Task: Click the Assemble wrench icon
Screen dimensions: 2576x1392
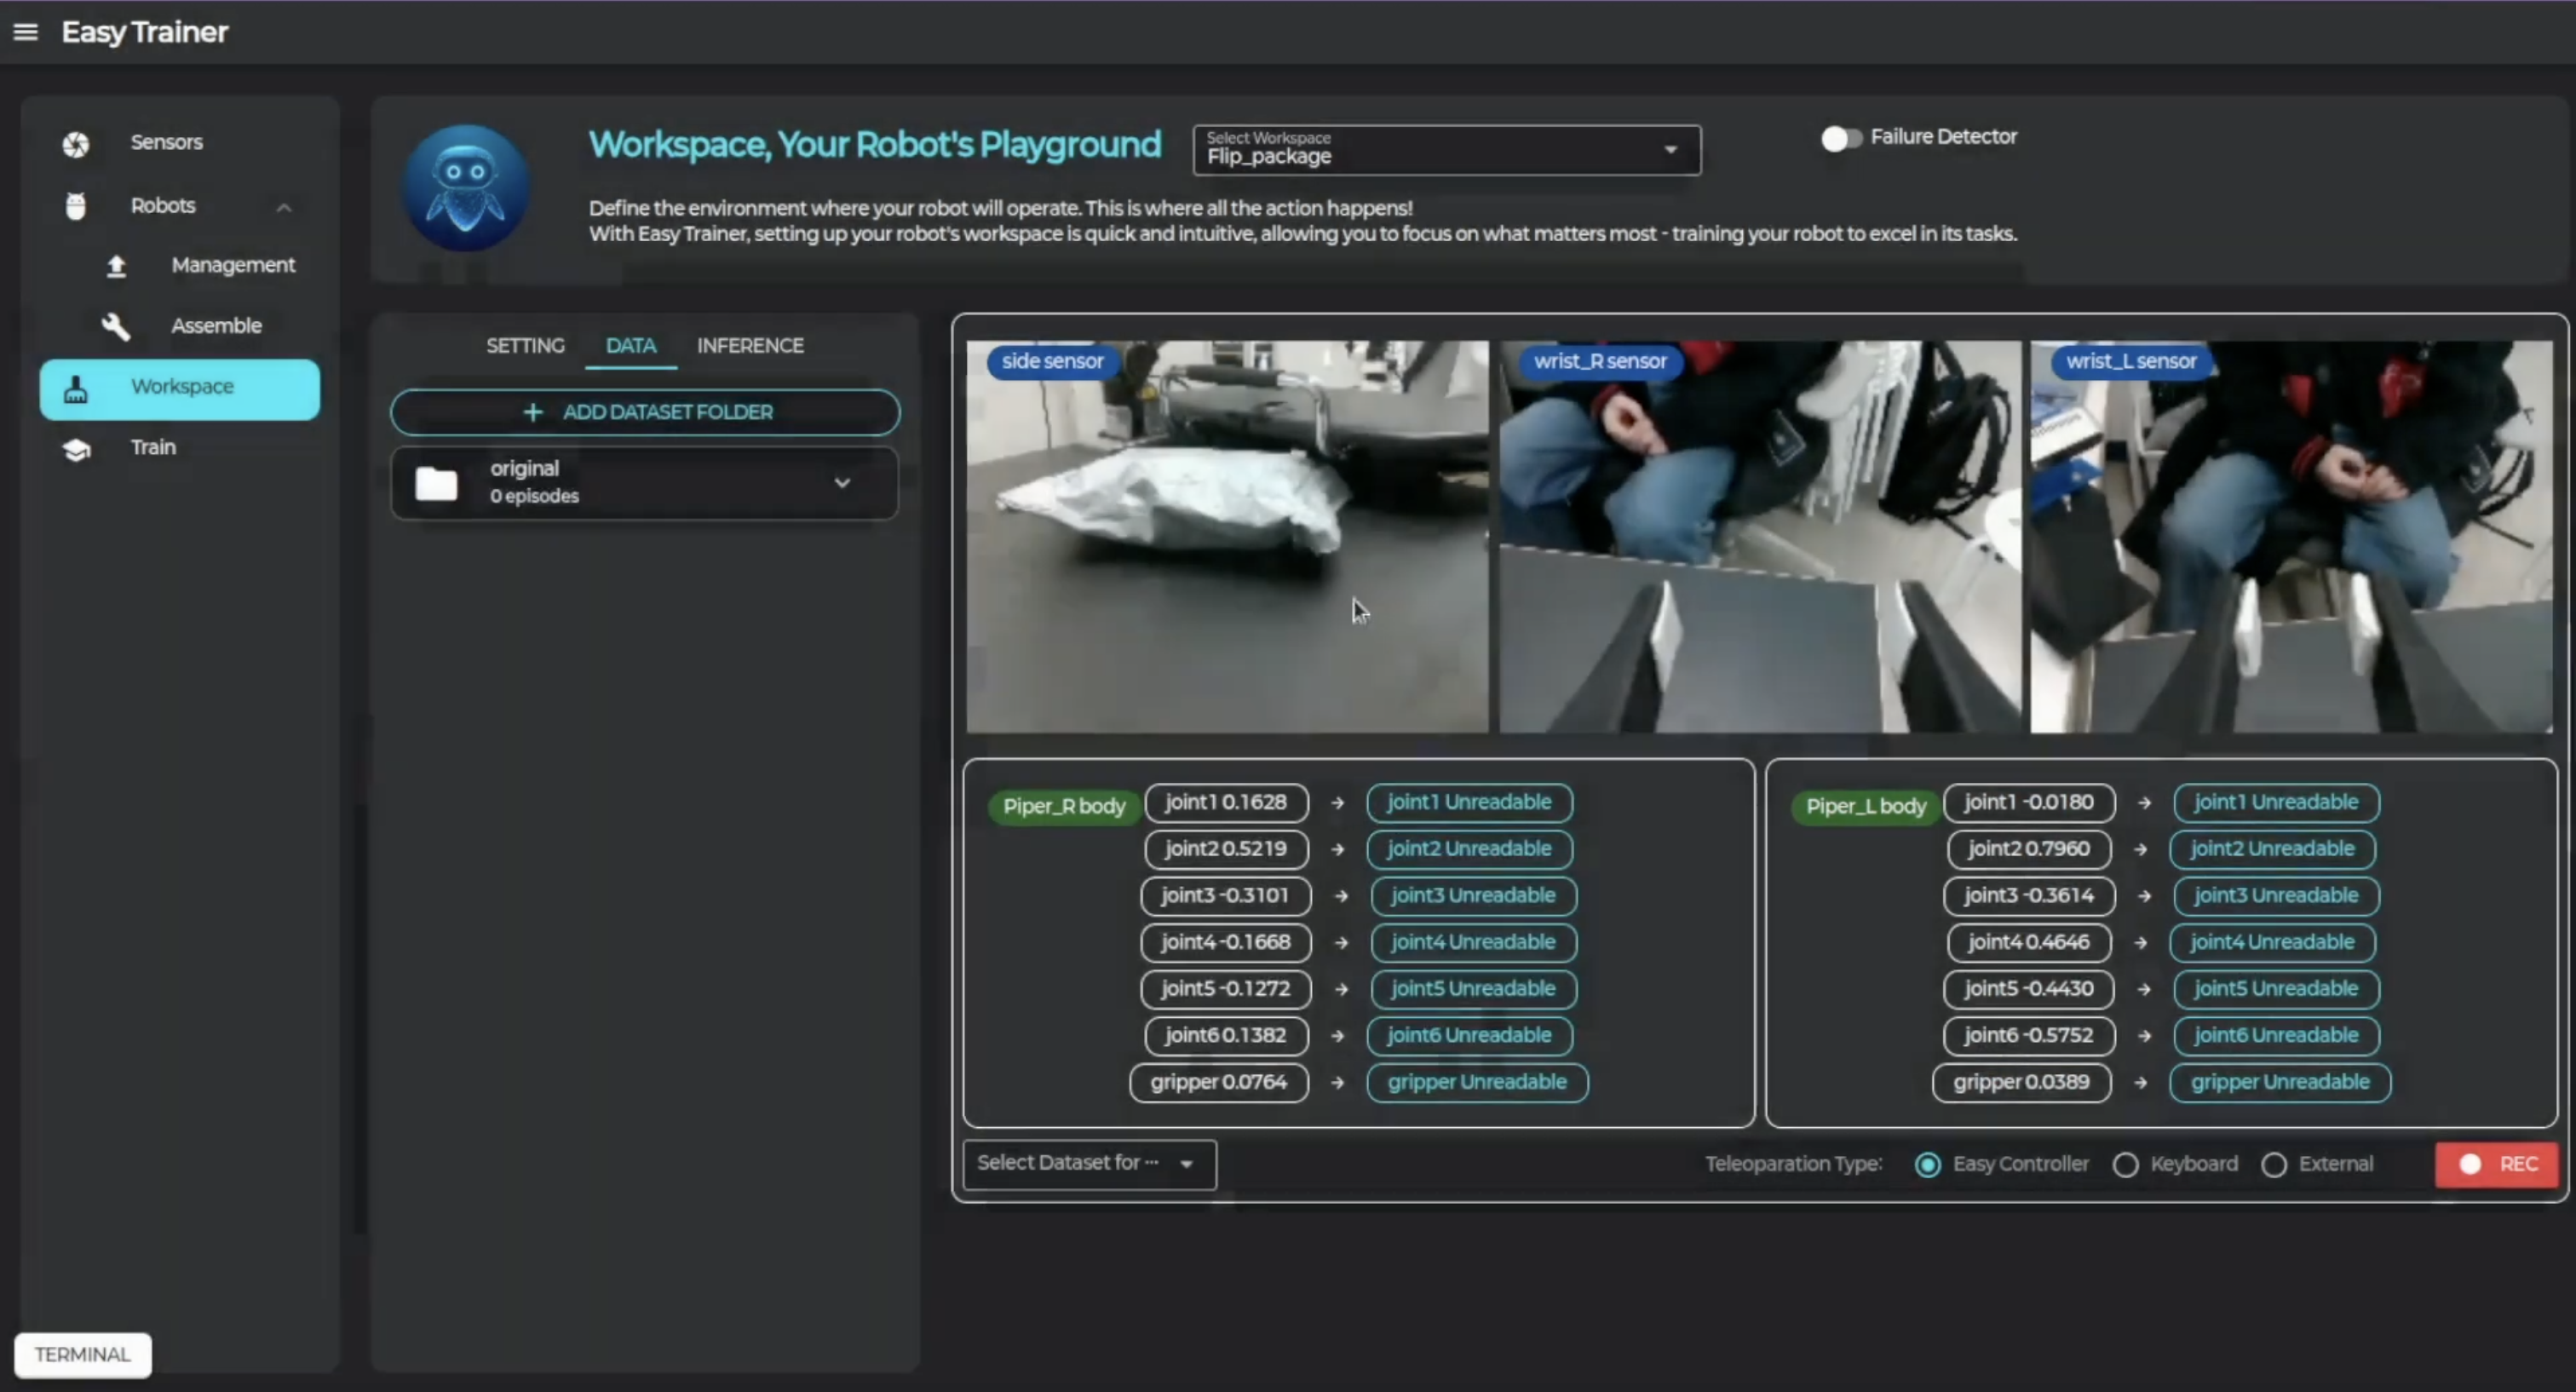Action: coord(116,326)
